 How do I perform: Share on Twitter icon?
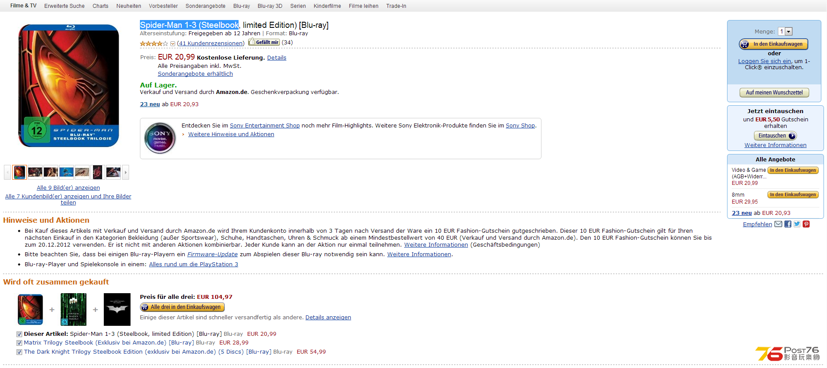coord(797,224)
